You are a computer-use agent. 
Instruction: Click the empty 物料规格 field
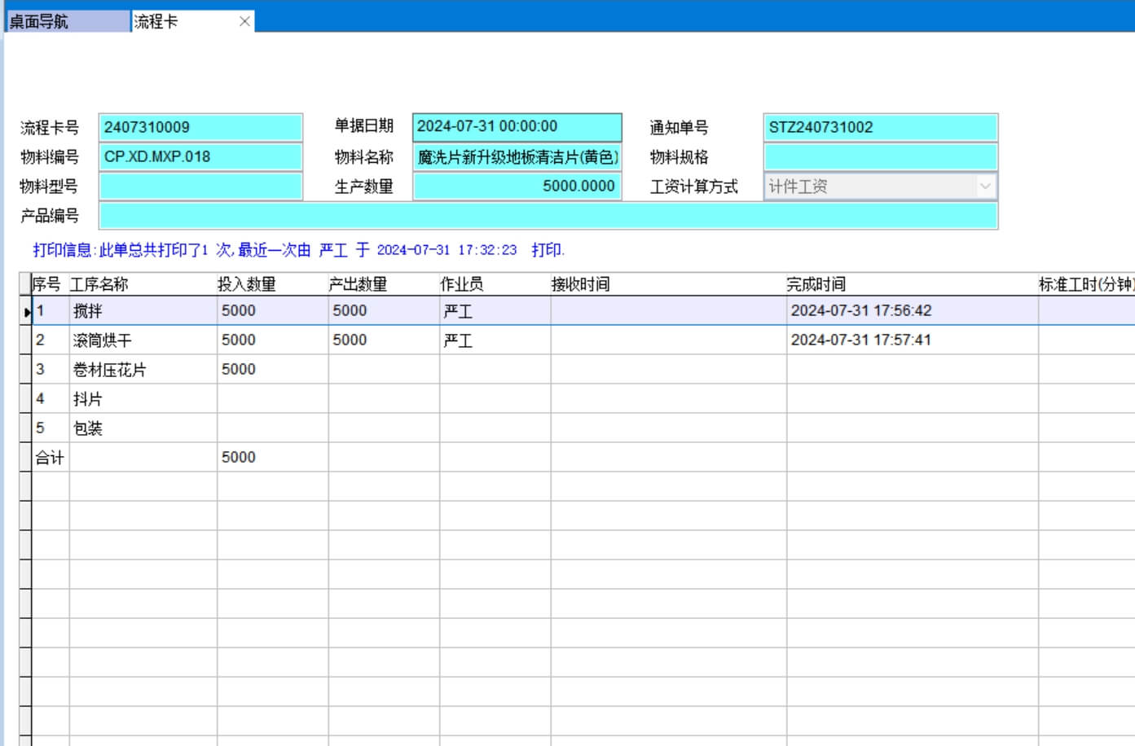[x=880, y=156]
